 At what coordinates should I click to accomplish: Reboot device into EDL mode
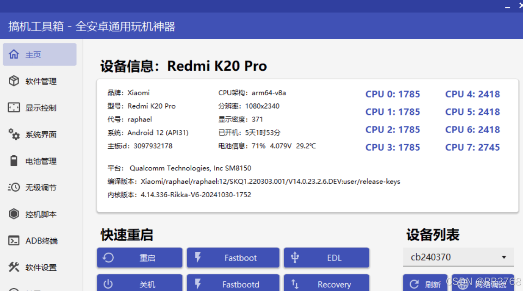(327, 258)
